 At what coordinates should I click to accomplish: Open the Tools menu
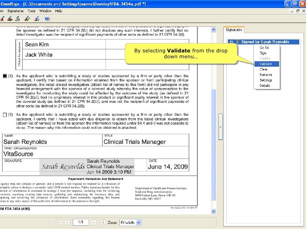point(32,11)
